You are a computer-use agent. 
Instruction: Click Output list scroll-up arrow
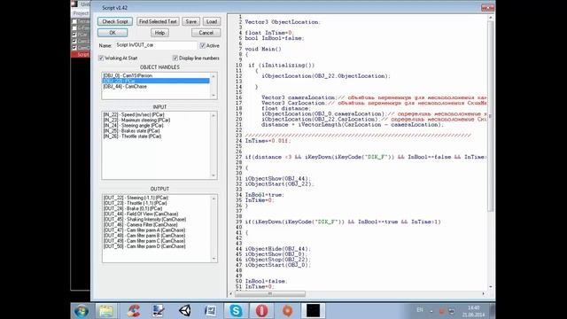pyautogui.click(x=214, y=198)
